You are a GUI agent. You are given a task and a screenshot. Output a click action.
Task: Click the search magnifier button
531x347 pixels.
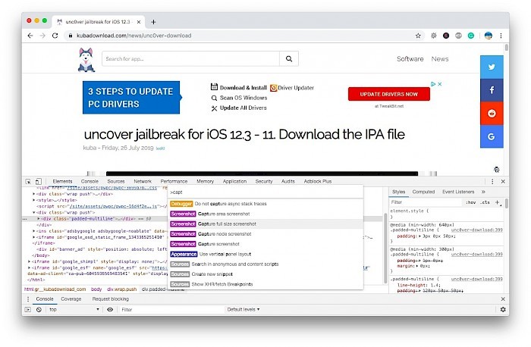tap(289, 59)
